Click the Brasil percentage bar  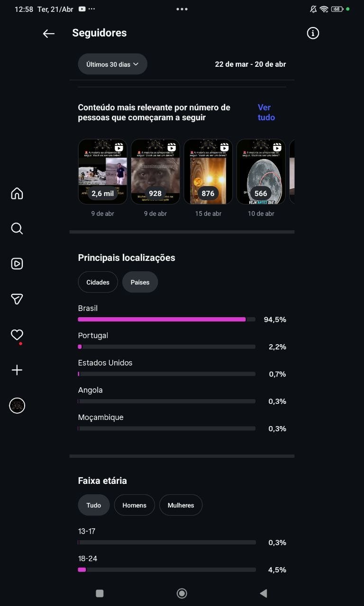166,320
